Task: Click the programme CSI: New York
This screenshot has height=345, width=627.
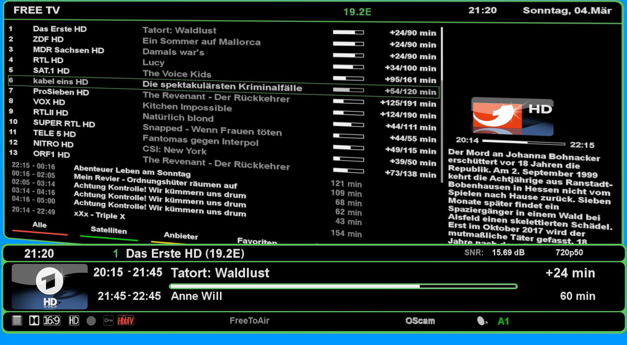Action: coord(174,150)
